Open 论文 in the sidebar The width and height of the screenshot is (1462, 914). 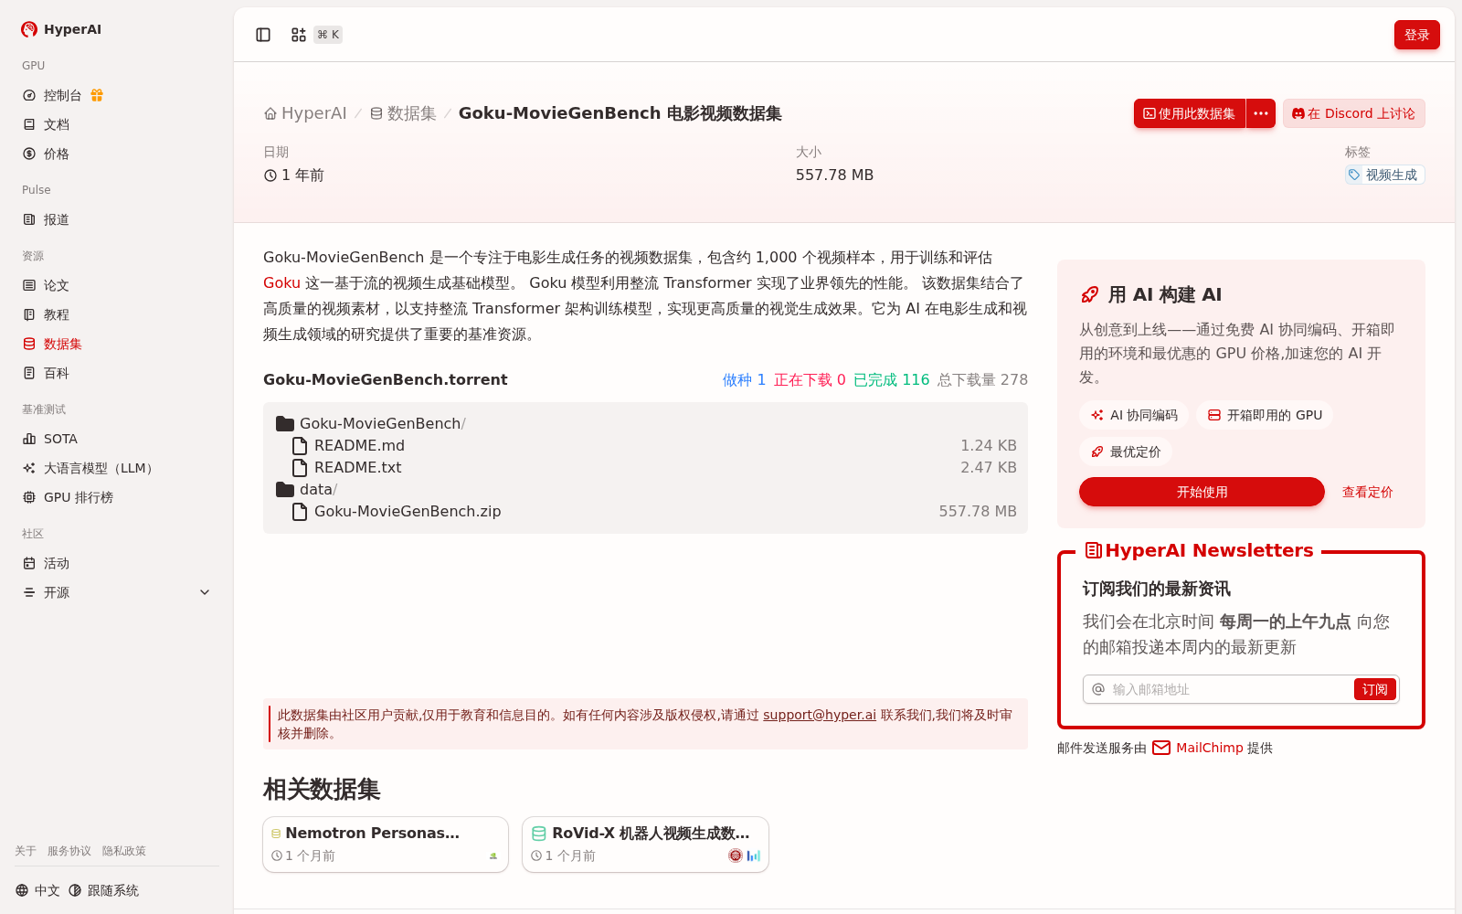[x=117, y=285]
